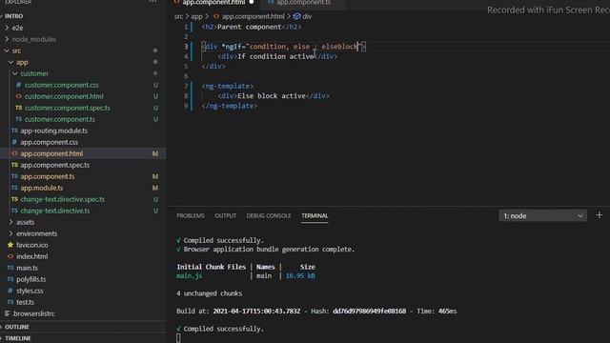Screen dimensions: 610x343
Task: Switch to the OUTPUT panel tab
Action: [225, 216]
